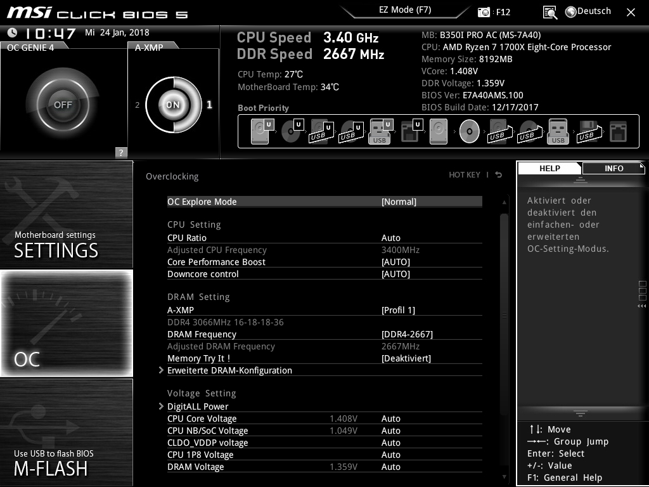The height and width of the screenshot is (487, 649).
Task: Toggle the OC Genie 4 OFF button
Action: point(63,105)
